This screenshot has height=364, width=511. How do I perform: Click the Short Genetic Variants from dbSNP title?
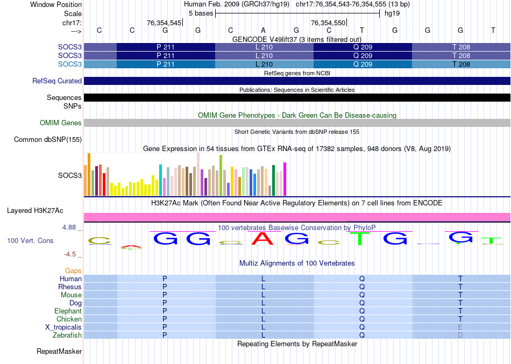pyautogui.click(x=297, y=132)
